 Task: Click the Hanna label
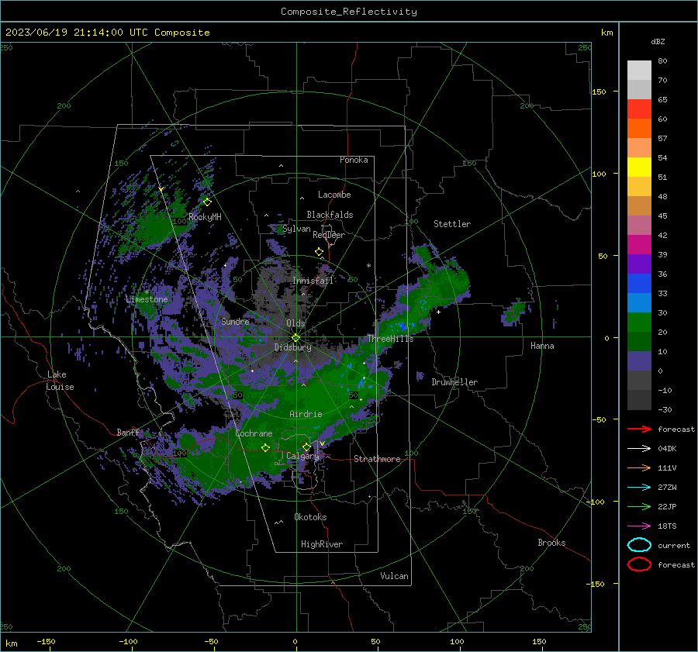542,346
